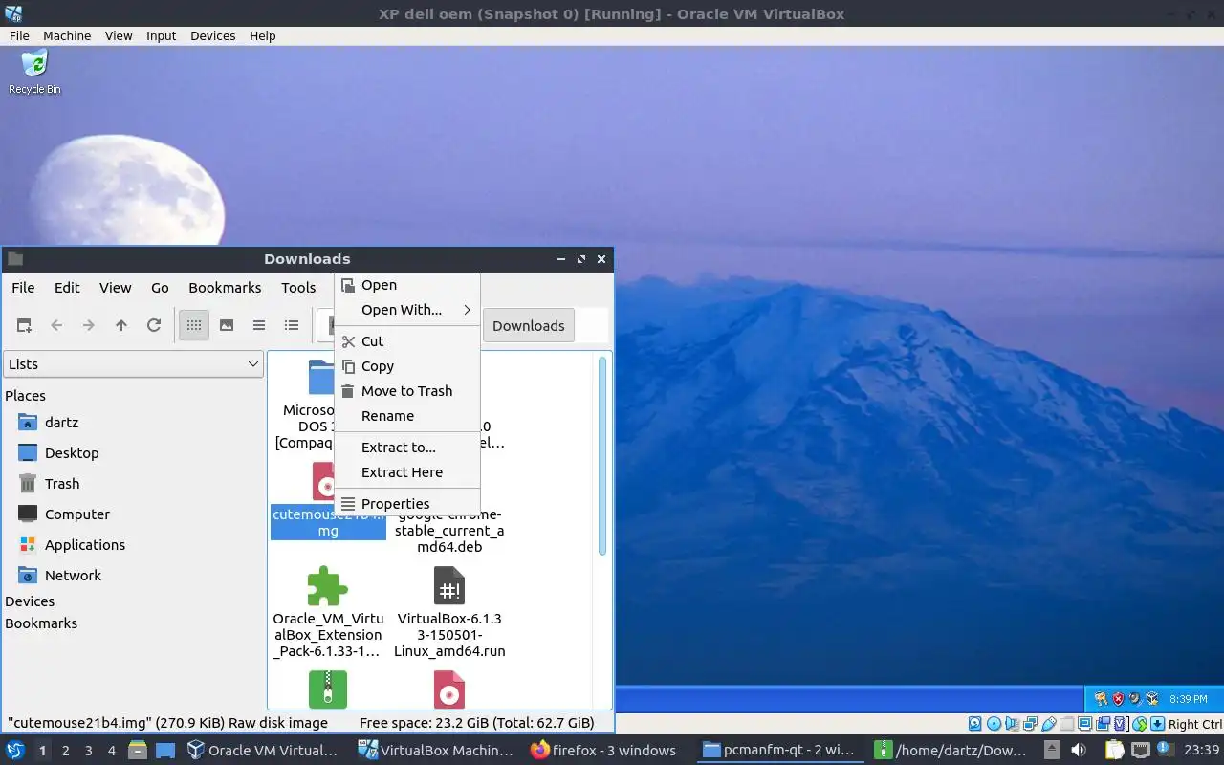The height and width of the screenshot is (765, 1224).
Task: Switch to workspace 3 on the pager
Action: (88, 751)
